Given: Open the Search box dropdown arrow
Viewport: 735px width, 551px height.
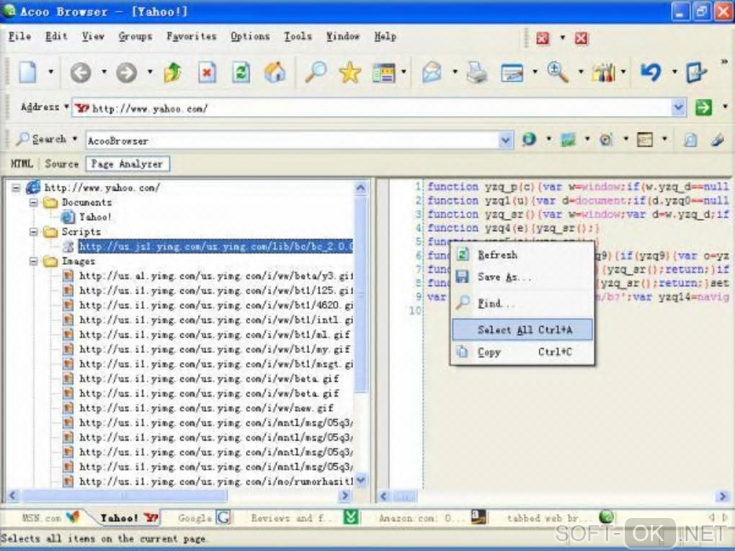Looking at the screenshot, I should tap(505, 140).
